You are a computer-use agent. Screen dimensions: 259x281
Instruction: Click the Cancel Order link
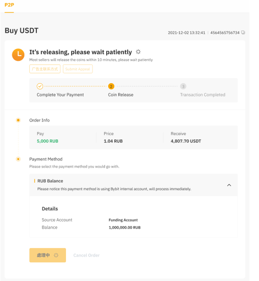tap(86, 255)
